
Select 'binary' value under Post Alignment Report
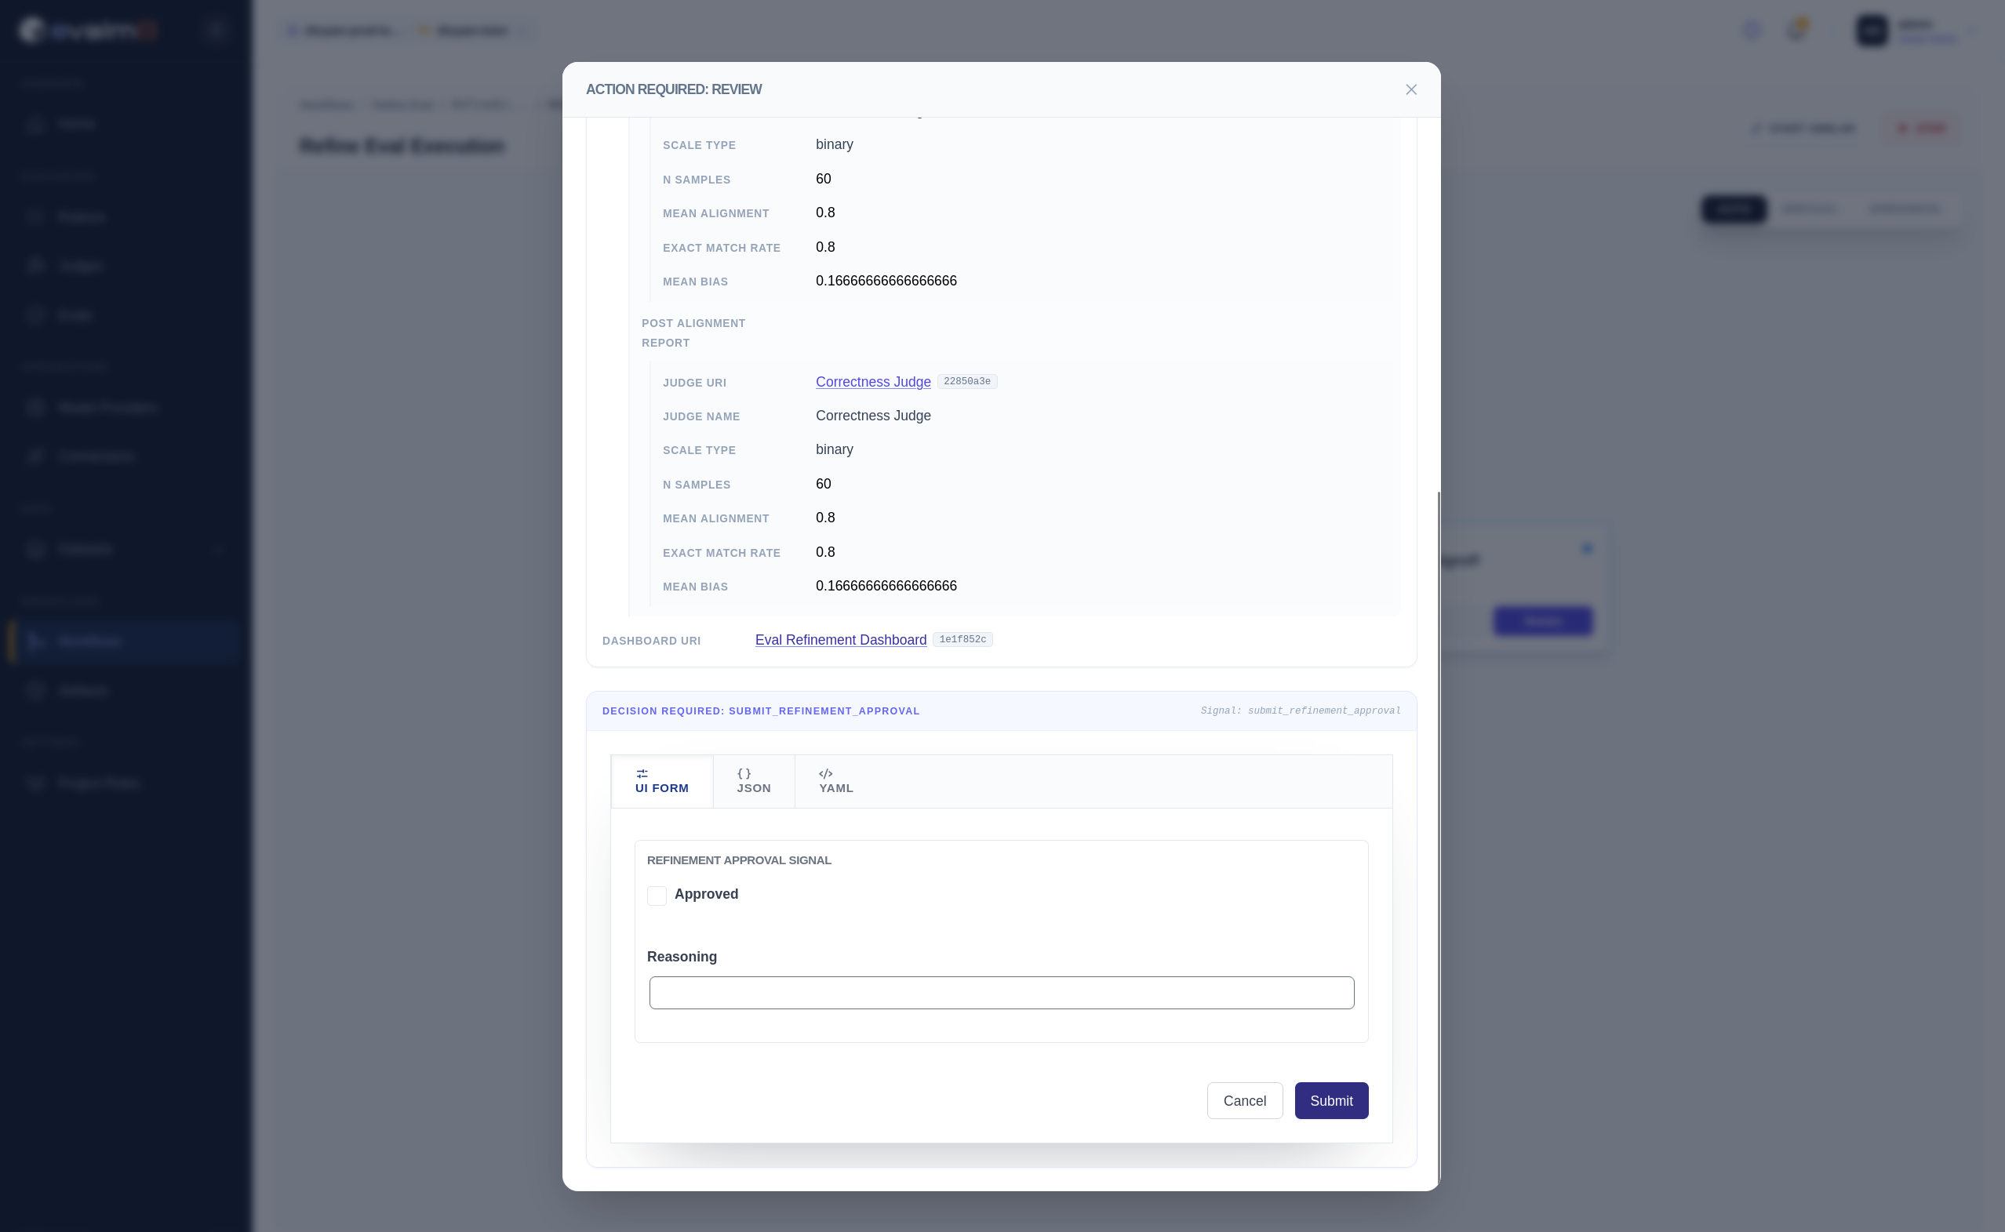coord(834,450)
